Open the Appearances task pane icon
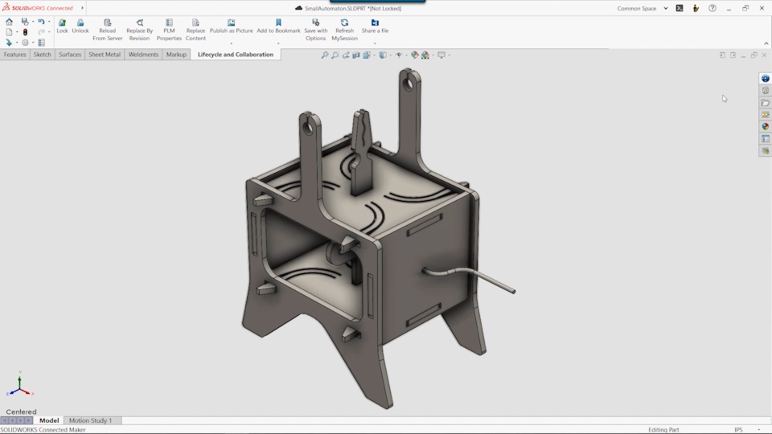 pos(766,126)
